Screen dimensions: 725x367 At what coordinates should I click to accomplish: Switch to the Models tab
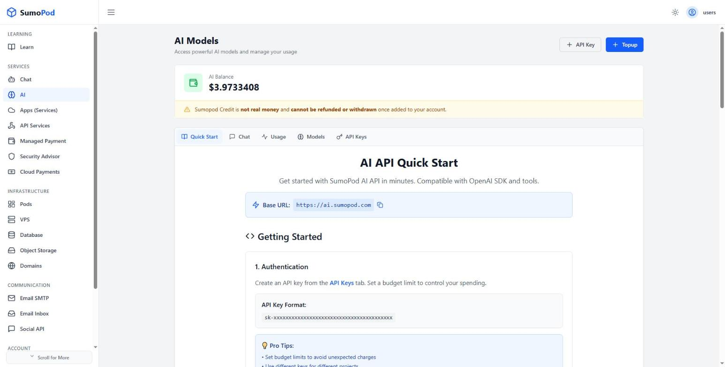[x=311, y=137]
